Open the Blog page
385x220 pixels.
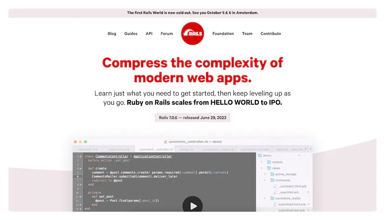[112, 33]
